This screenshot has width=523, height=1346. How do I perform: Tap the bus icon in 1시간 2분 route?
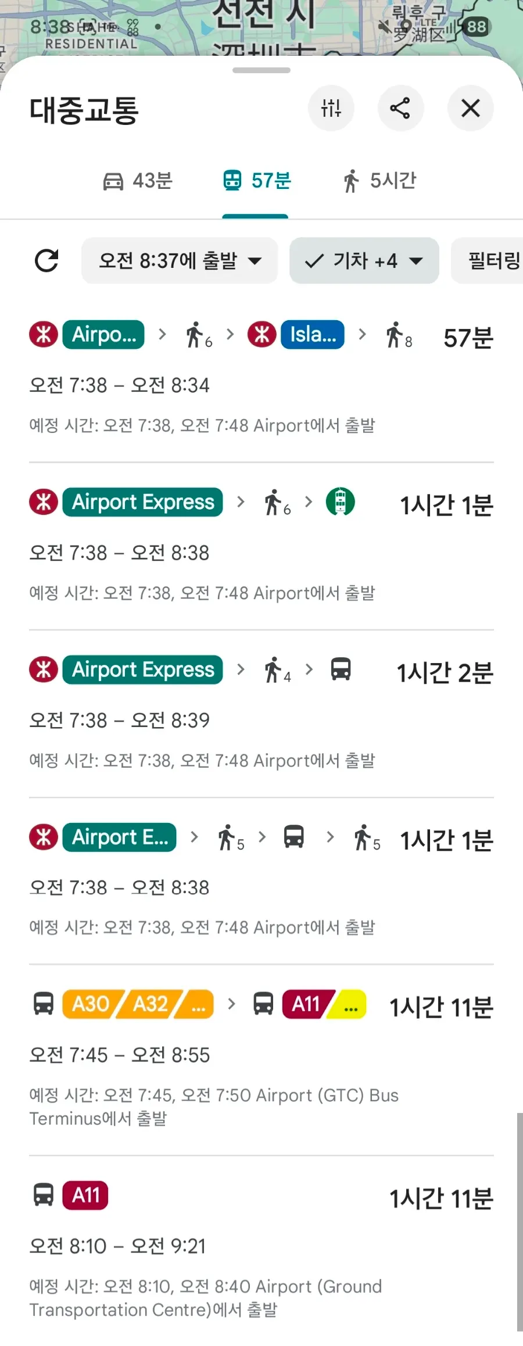[x=341, y=669]
